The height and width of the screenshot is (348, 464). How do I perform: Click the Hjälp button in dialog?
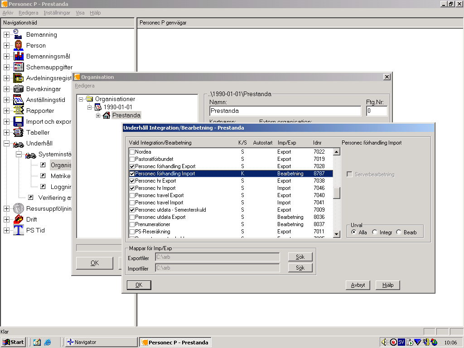388,285
